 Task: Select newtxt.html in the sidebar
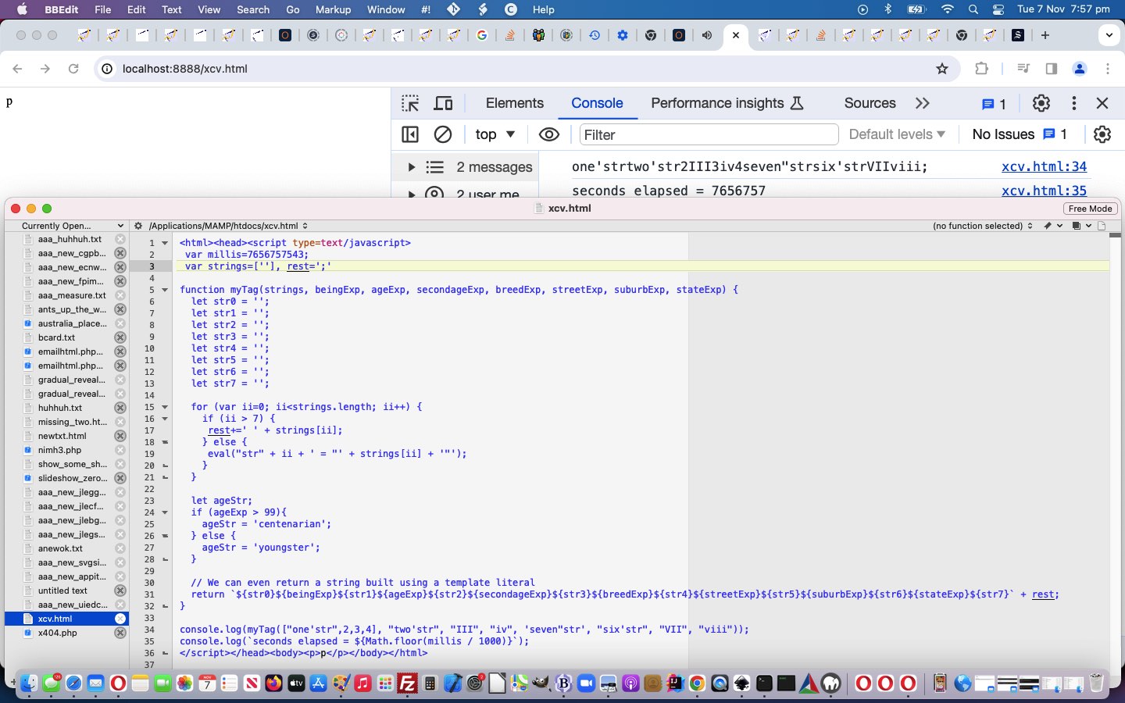(62, 436)
